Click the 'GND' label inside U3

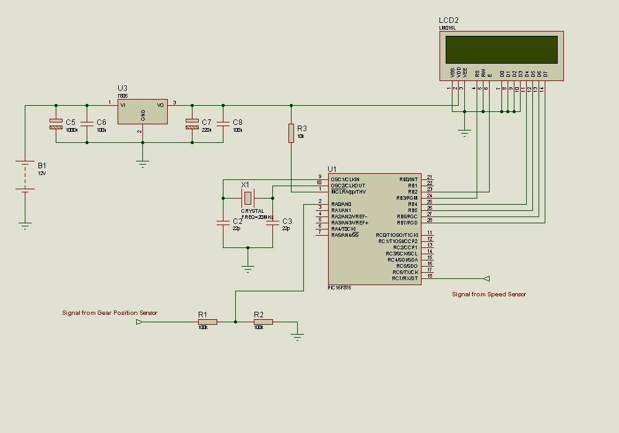pos(143,115)
